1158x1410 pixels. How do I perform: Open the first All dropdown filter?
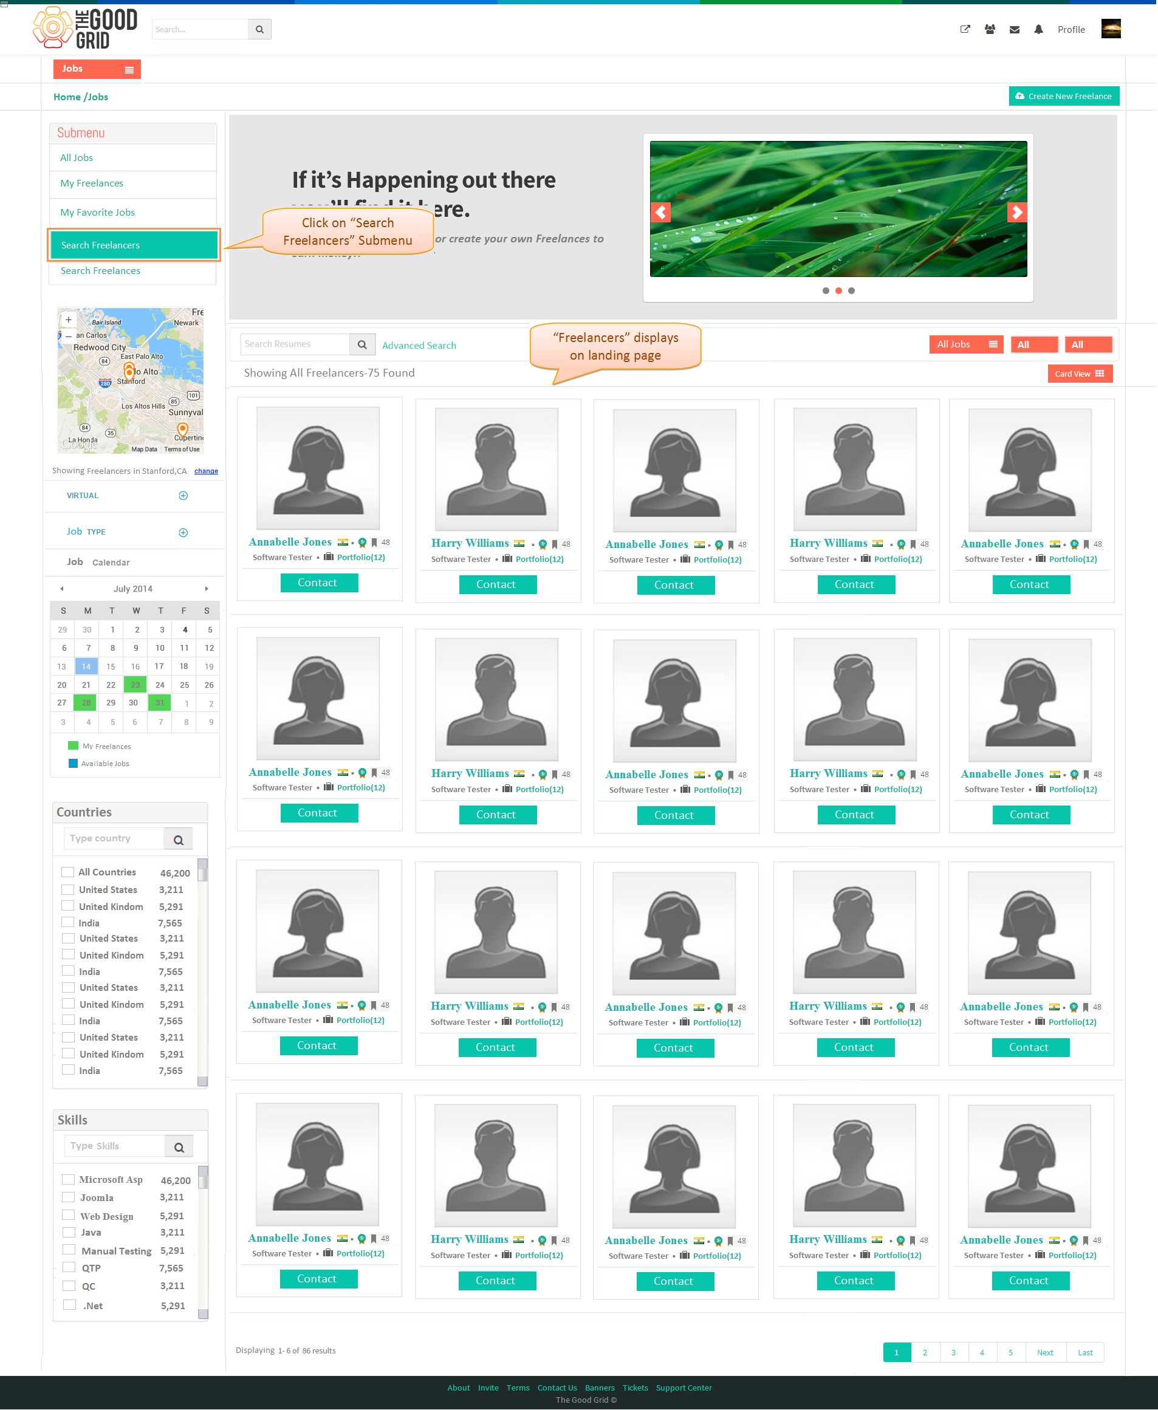pos(1034,345)
